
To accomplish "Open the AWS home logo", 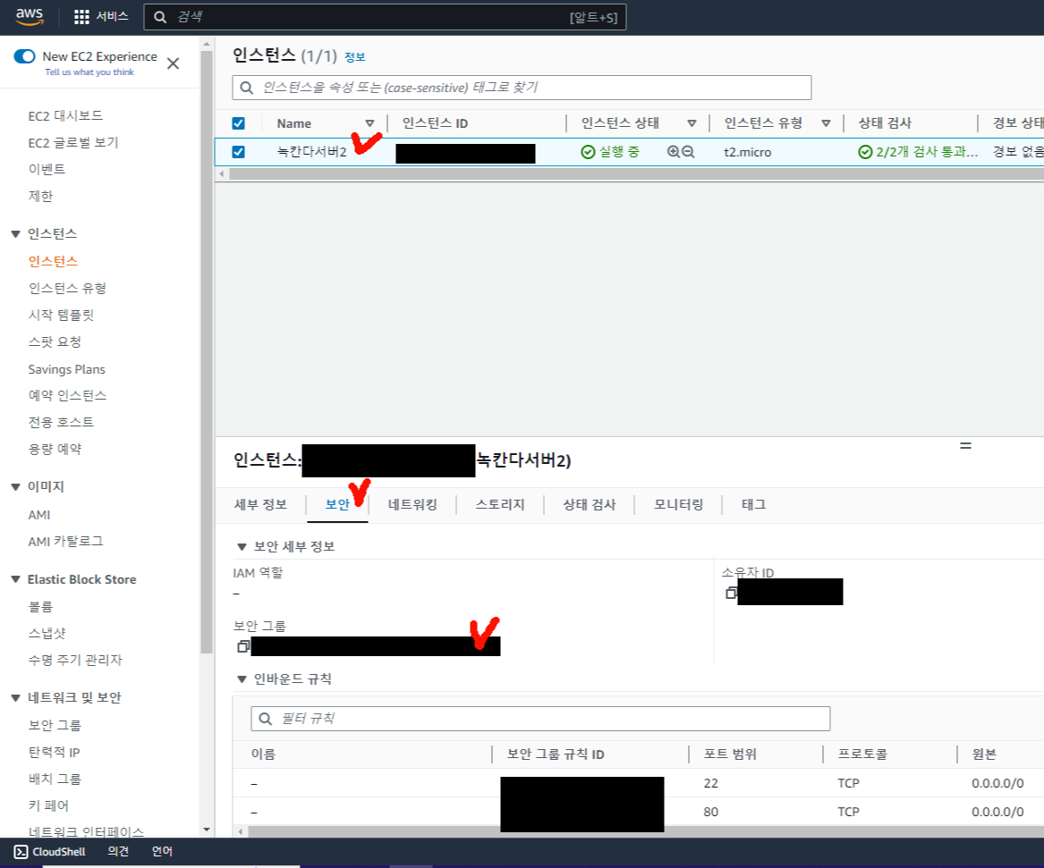I will [30, 17].
